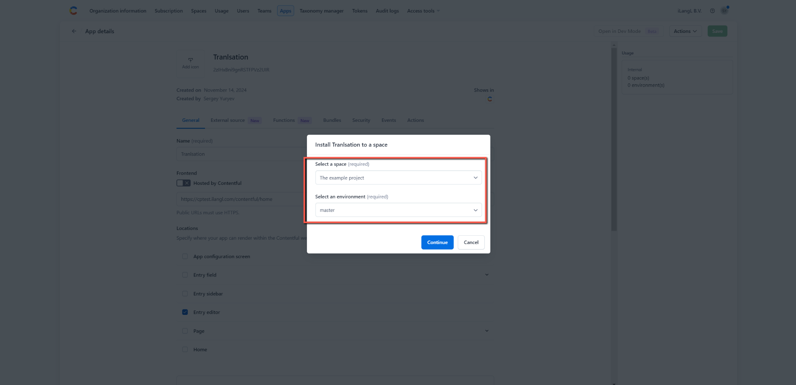Click the green Save button

click(717, 31)
